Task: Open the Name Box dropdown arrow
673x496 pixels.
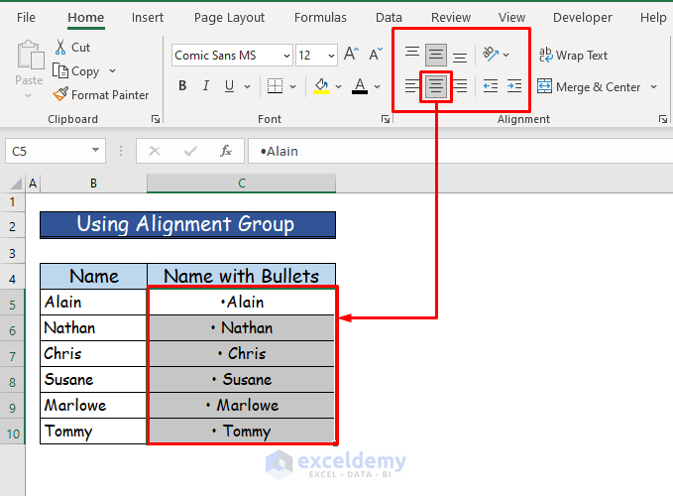Action: click(95, 151)
